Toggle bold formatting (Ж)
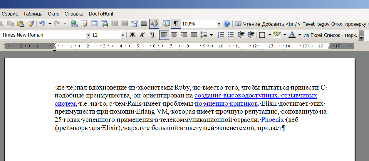Image resolution: width=369 pixels, height=161 pixels. coord(132,35)
